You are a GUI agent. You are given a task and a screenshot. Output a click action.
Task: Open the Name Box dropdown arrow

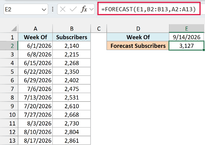click(44, 10)
